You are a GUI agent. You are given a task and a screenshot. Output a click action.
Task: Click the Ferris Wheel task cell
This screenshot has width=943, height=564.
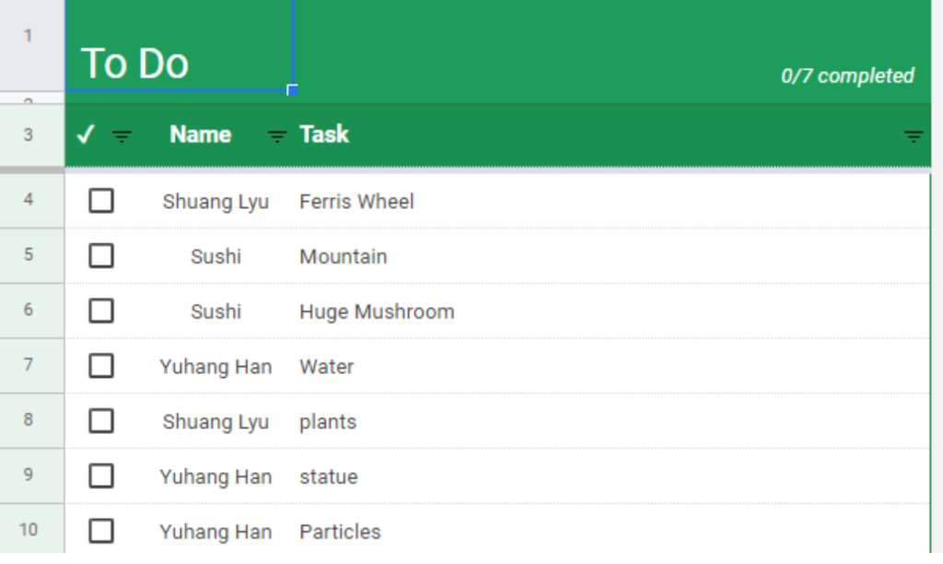pos(612,201)
